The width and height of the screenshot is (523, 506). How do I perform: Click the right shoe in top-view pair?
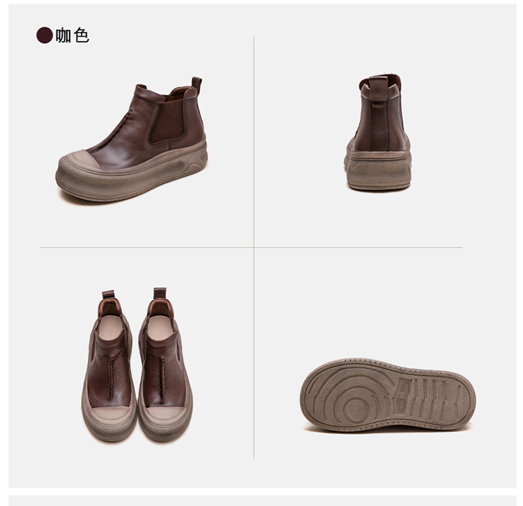tap(165, 365)
